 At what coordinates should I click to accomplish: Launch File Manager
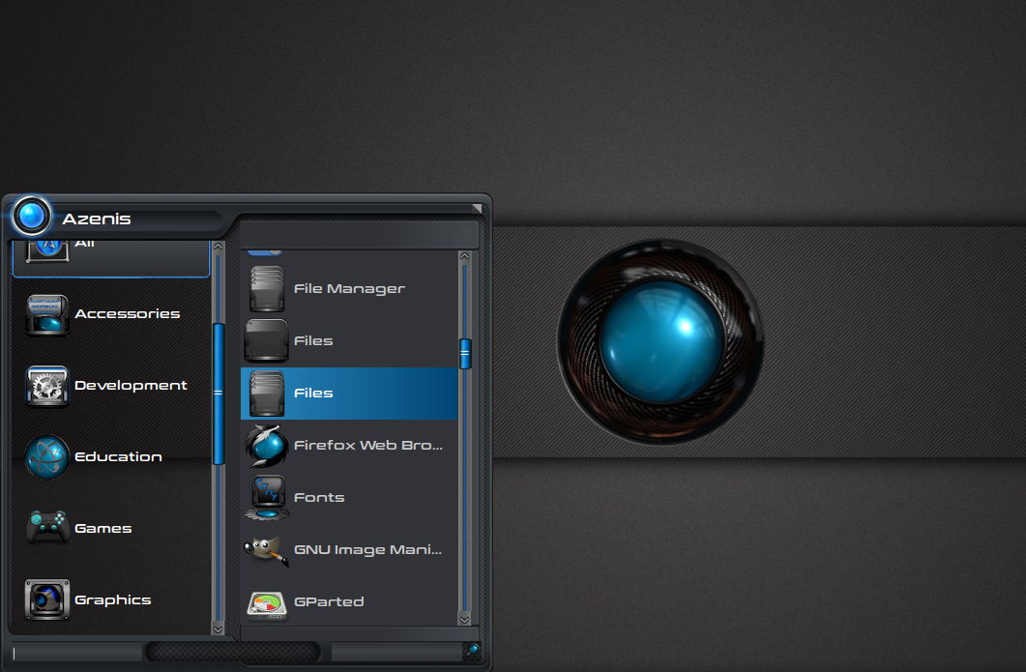tap(348, 289)
